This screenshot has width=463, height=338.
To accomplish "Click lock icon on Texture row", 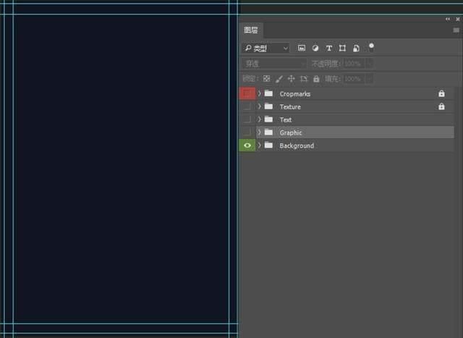I will [x=441, y=106].
